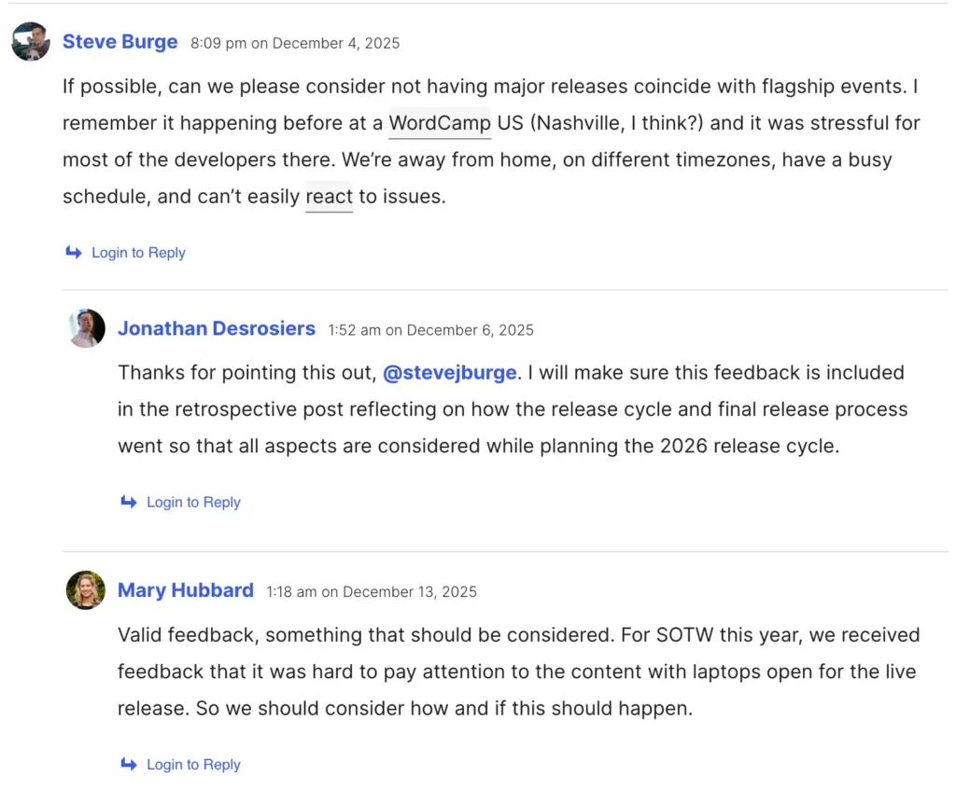Open Mary Hubbard's profile

185,590
